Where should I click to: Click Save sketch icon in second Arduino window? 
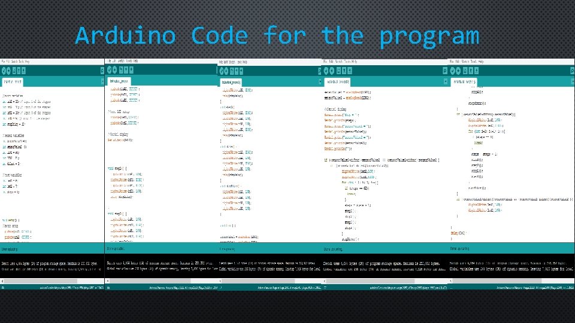[x=131, y=69]
